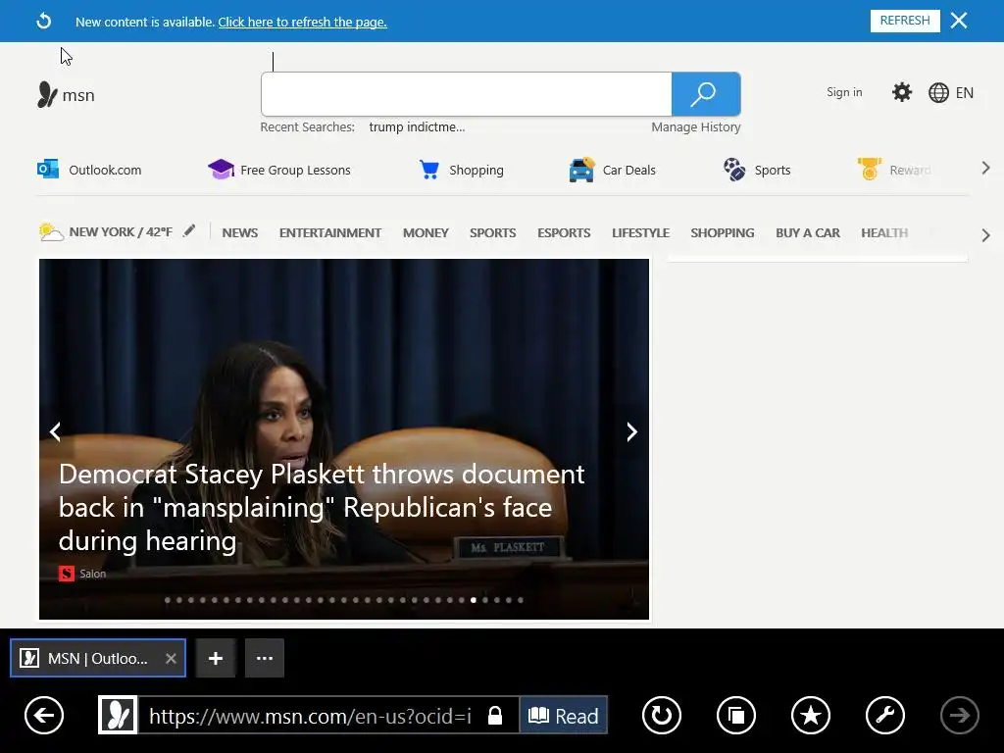Open MSN settings gear icon
The width and height of the screenshot is (1004, 753).
coord(902,92)
